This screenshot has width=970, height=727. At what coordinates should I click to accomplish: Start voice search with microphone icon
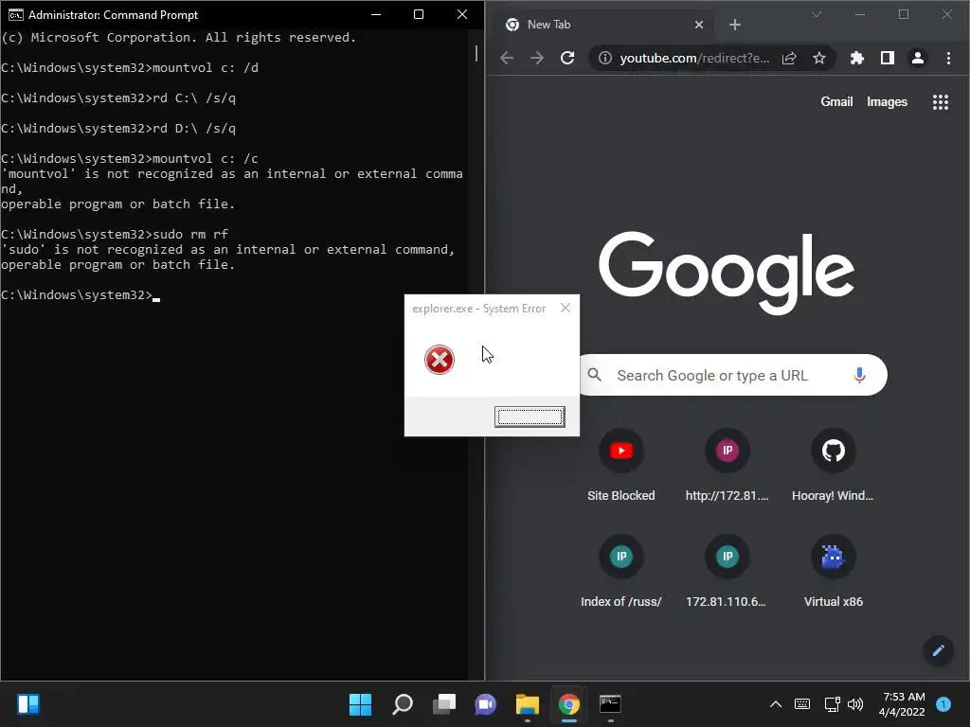click(859, 375)
